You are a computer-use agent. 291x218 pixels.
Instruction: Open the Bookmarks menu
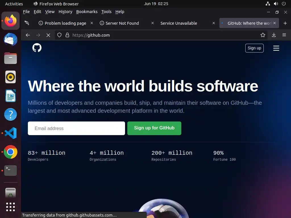[87, 12]
